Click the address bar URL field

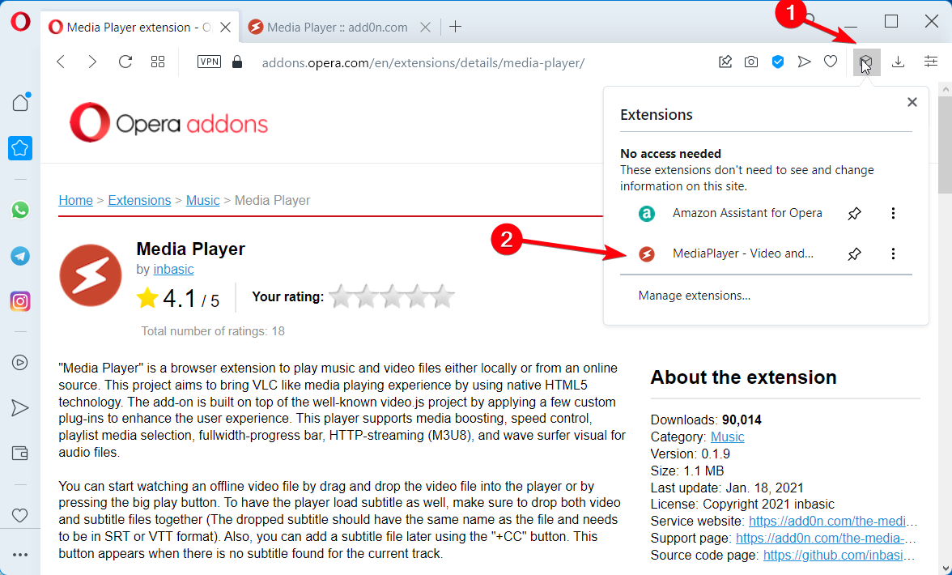pos(423,62)
